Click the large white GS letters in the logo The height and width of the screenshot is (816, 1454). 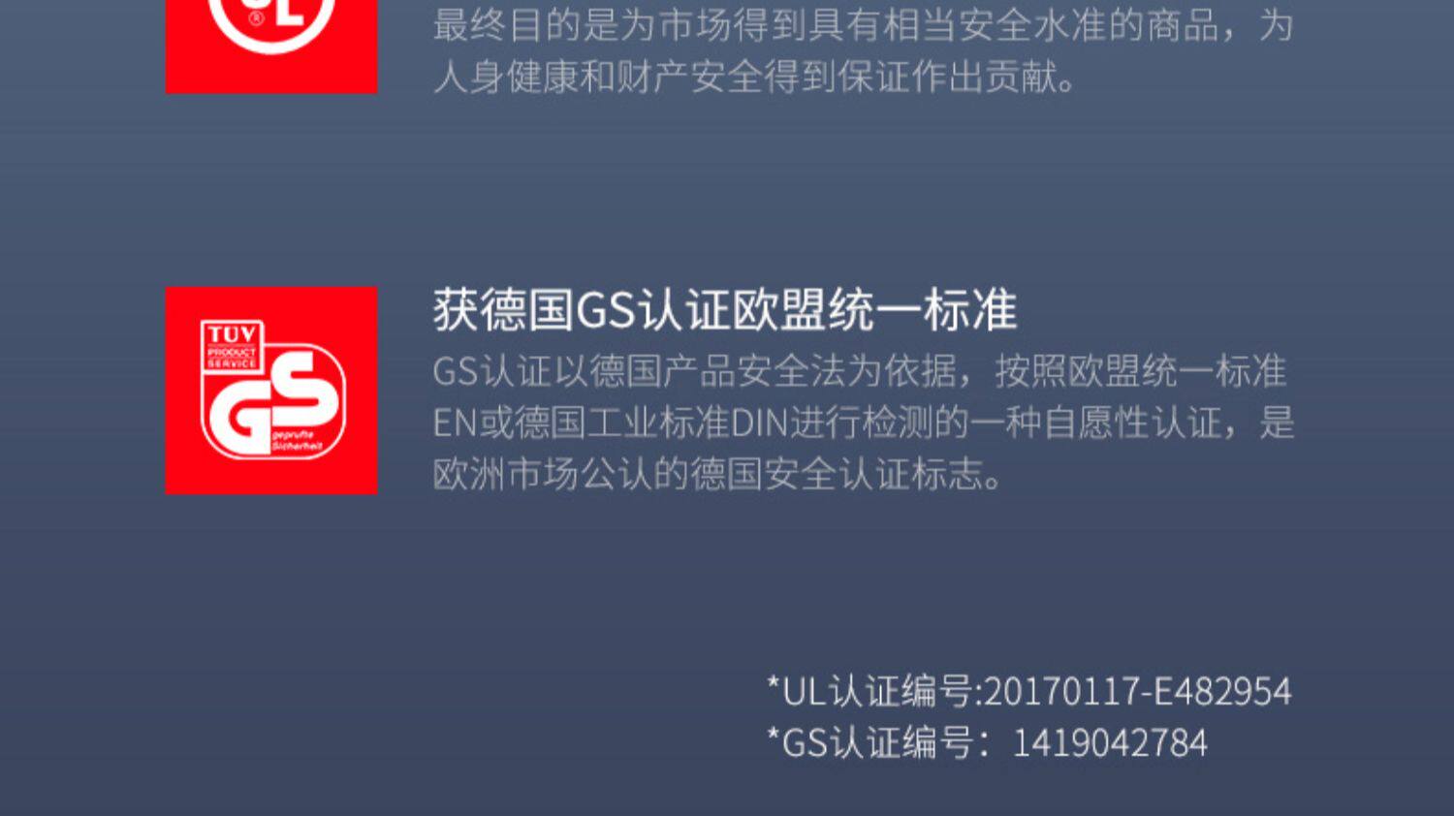[273, 401]
